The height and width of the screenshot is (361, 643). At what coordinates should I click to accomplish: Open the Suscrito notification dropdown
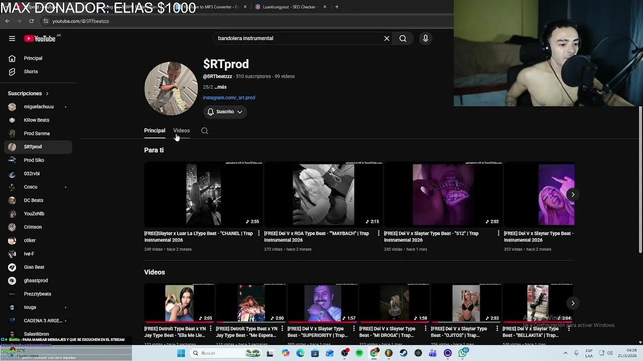(225, 112)
